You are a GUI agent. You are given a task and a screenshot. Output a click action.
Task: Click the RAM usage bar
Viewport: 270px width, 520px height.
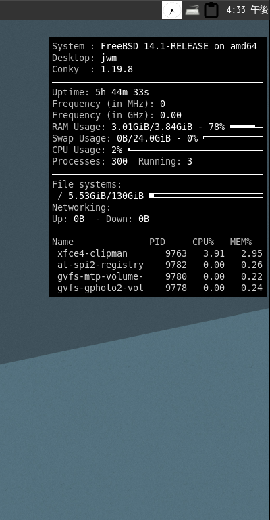[246, 127]
